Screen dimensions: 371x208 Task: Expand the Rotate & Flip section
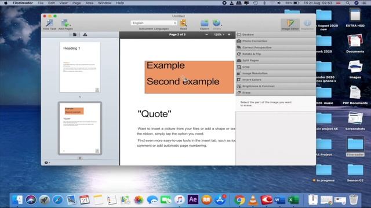(x=276, y=54)
